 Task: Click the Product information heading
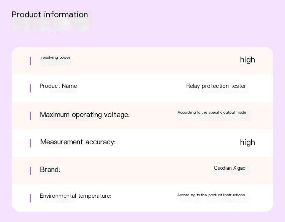tap(50, 14)
